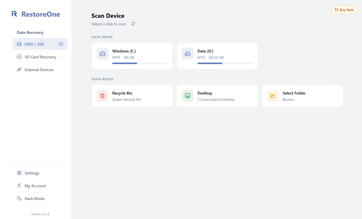Screen dimensions: 362x219
Task: Select the Windows (C:) drive card
Action: 132,56
